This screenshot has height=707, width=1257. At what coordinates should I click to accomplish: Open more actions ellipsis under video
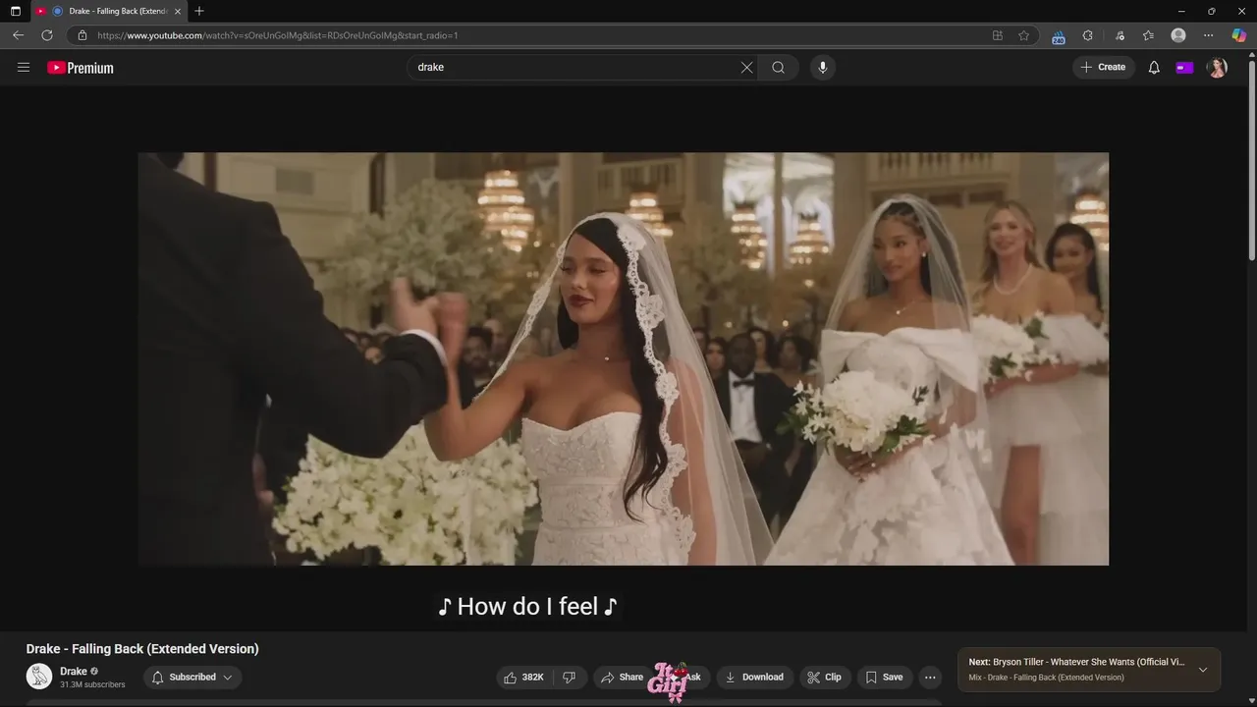(x=930, y=678)
